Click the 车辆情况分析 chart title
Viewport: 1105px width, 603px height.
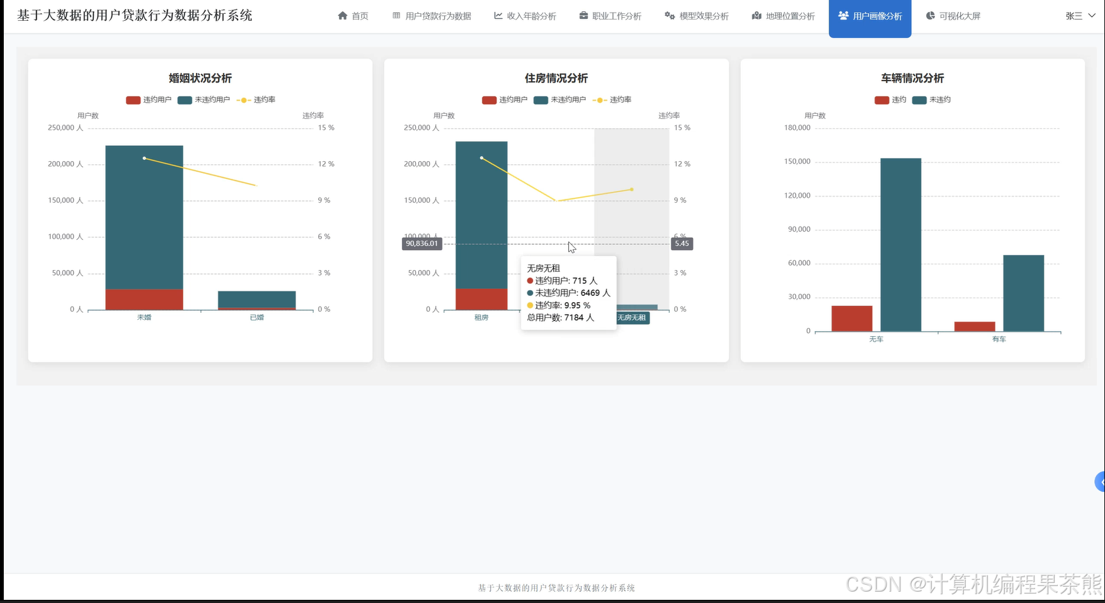912,78
